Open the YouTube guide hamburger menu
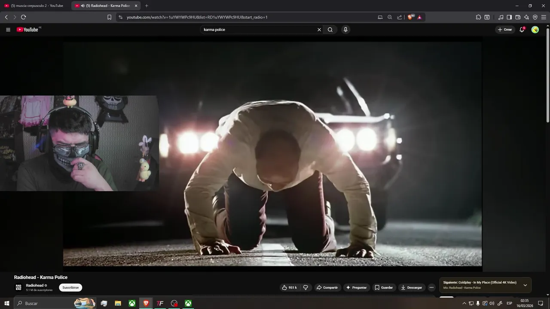This screenshot has height=309, width=550. [8, 30]
